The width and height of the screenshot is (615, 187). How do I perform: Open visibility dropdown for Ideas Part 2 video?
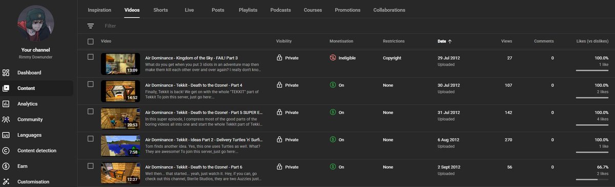point(288,139)
